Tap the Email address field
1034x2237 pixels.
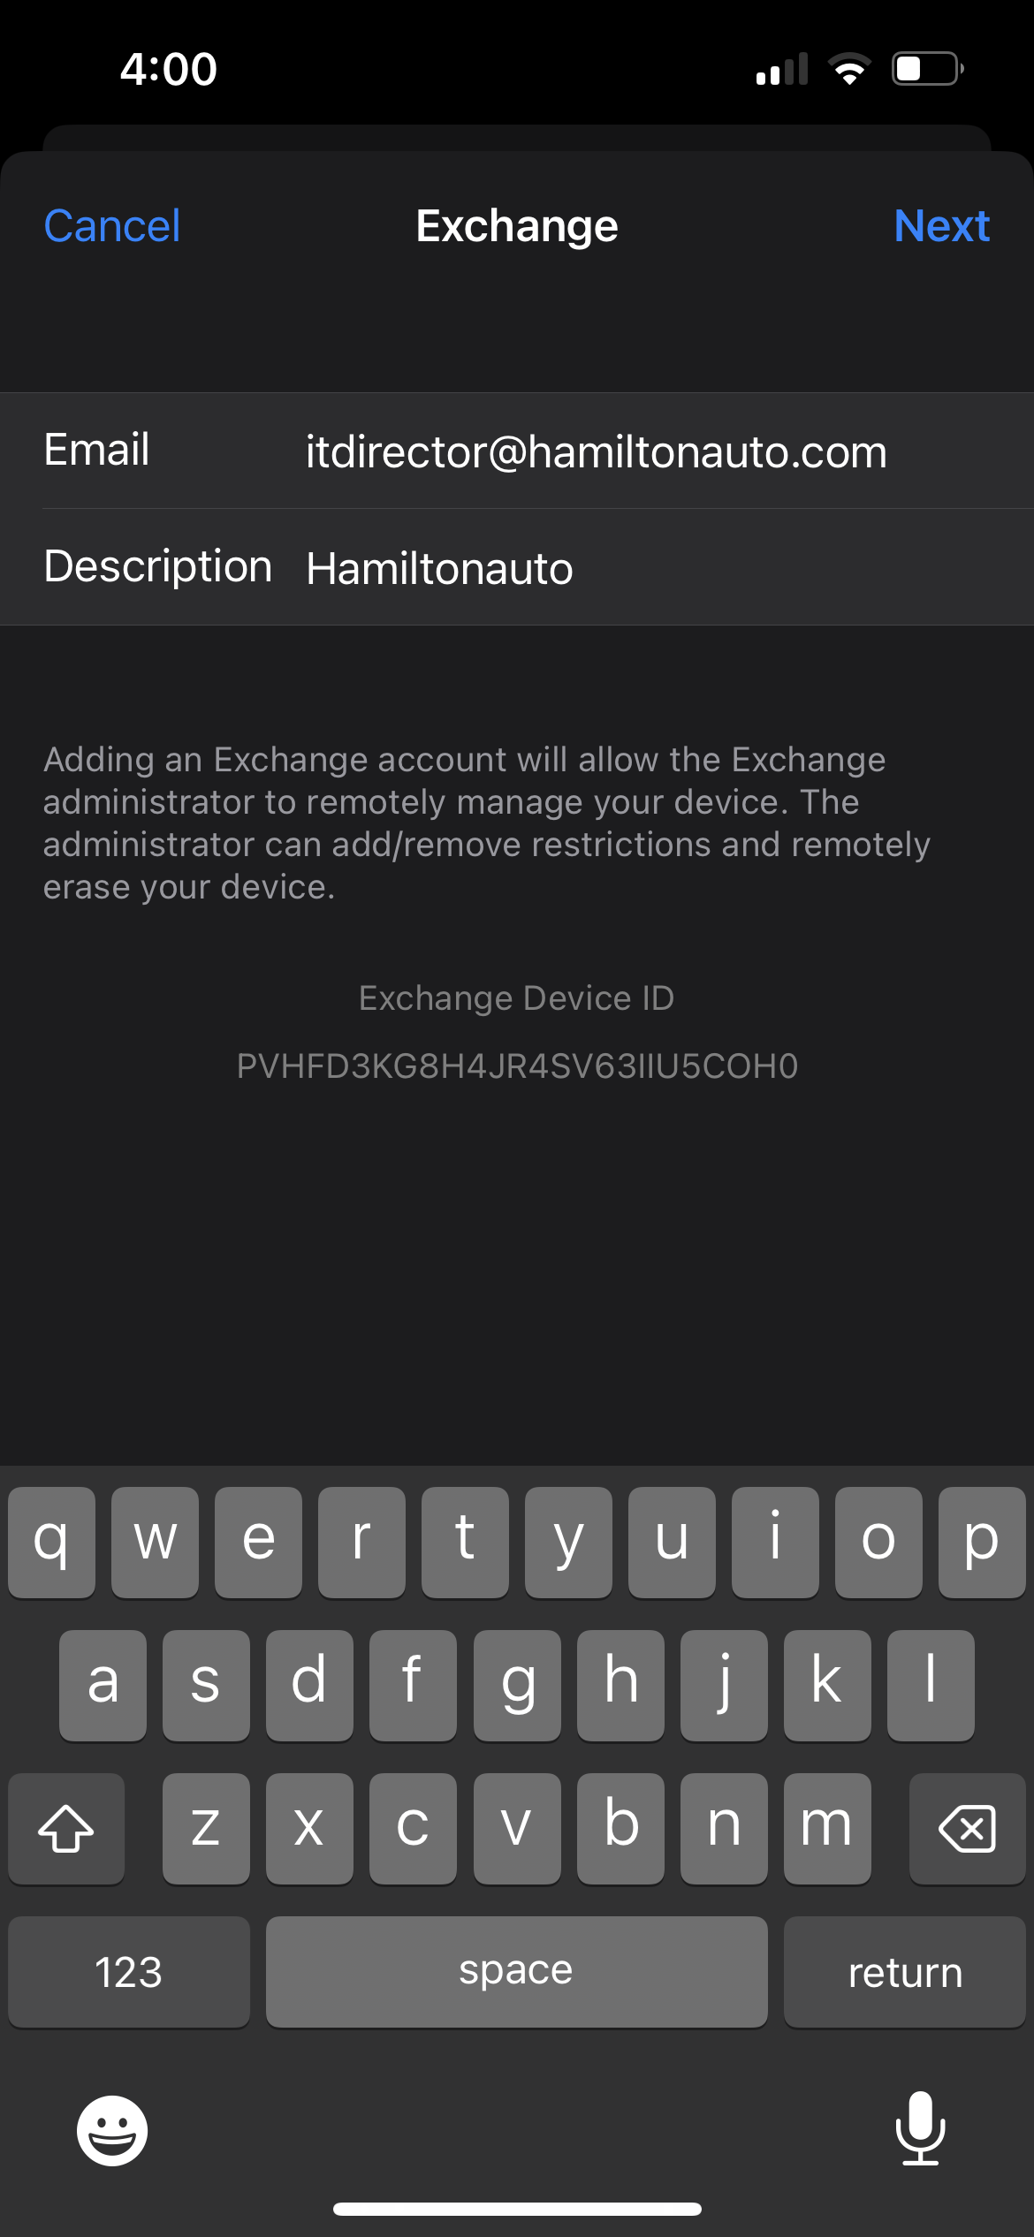[x=517, y=451]
